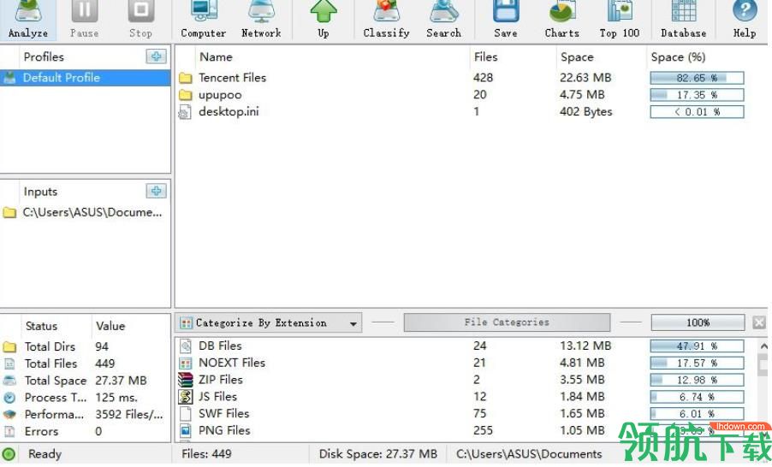Sort by the Space column header
Screen dimensions: 772x467
(x=601, y=57)
